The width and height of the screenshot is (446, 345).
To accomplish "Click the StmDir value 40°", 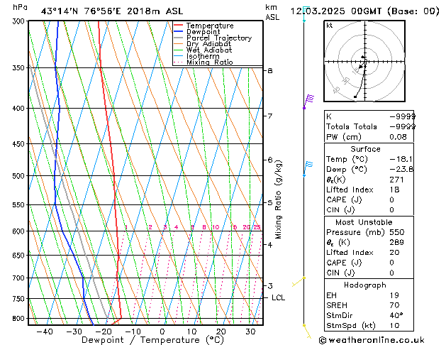I will click(396, 315).
